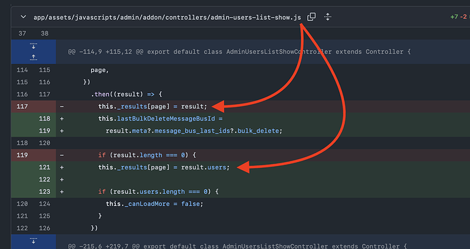Expand hidden lines above the -114,9 hunk
Viewport: 470px width, 249px height.
[33, 52]
